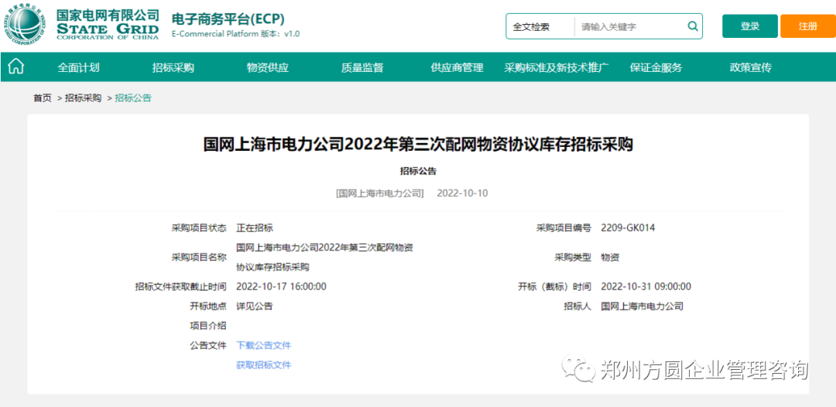This screenshot has width=836, height=407.
Task: Click the 采购项目名称 value text
Action: (324, 258)
